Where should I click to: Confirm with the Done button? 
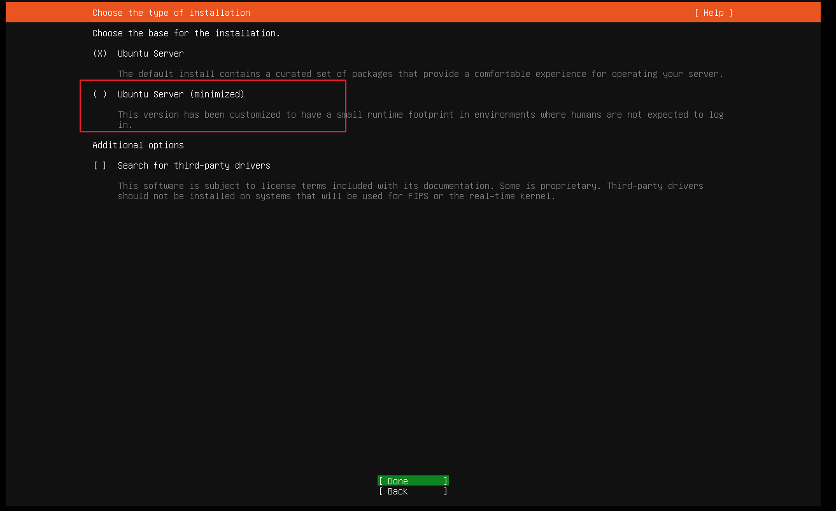pyautogui.click(x=413, y=481)
